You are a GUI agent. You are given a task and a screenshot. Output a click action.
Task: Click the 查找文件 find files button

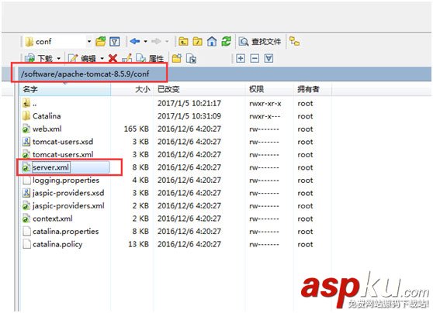point(260,42)
